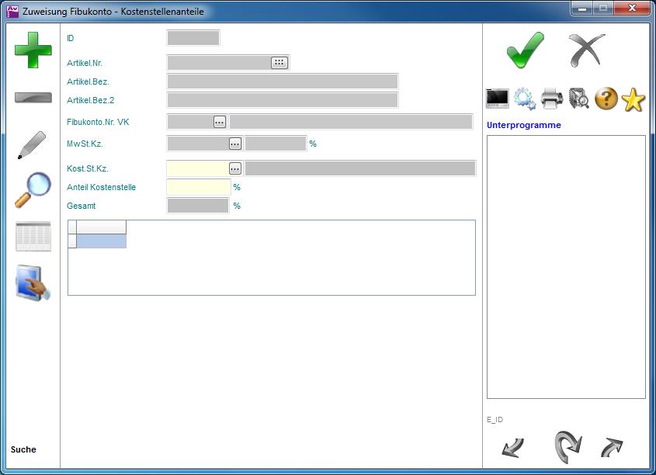This screenshot has height=475, width=656.
Task: Click the gray minus delete record icon
Action: pos(33,98)
